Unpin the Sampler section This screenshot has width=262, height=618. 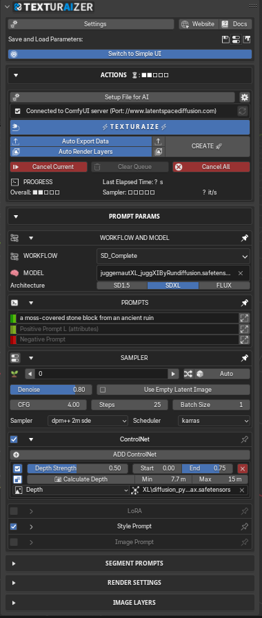[x=245, y=358]
